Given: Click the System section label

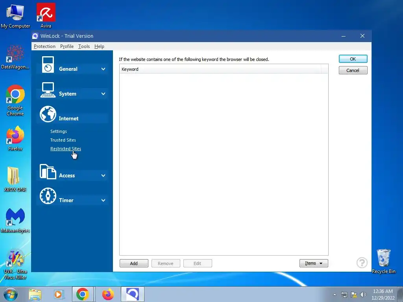Looking at the screenshot, I should point(68,94).
